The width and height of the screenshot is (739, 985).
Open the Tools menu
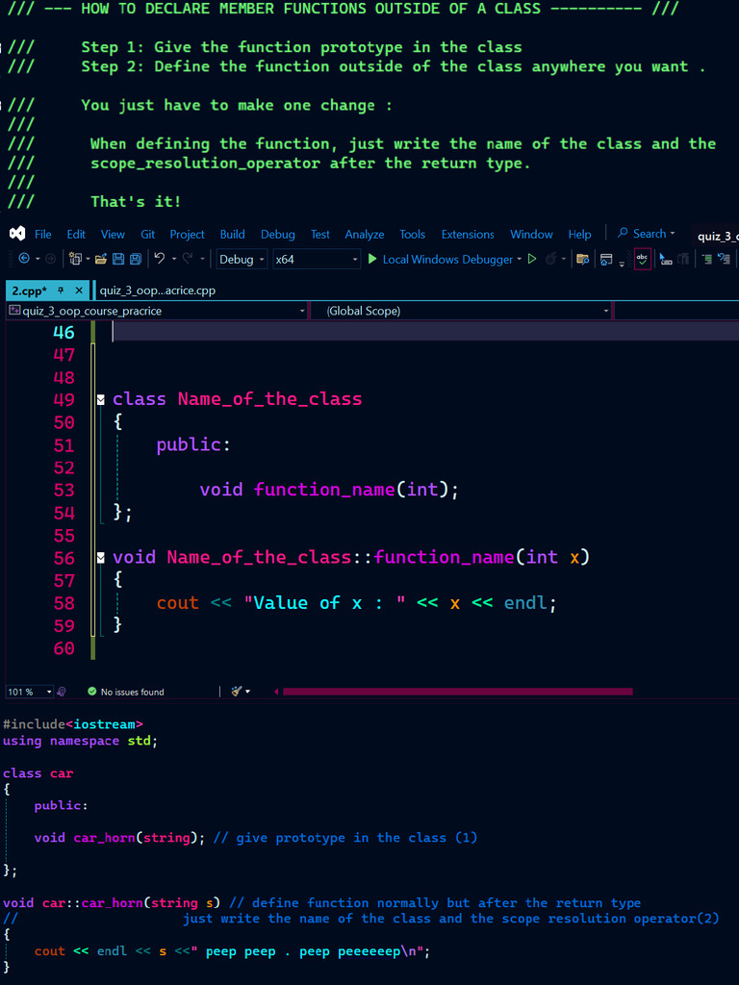tap(412, 234)
